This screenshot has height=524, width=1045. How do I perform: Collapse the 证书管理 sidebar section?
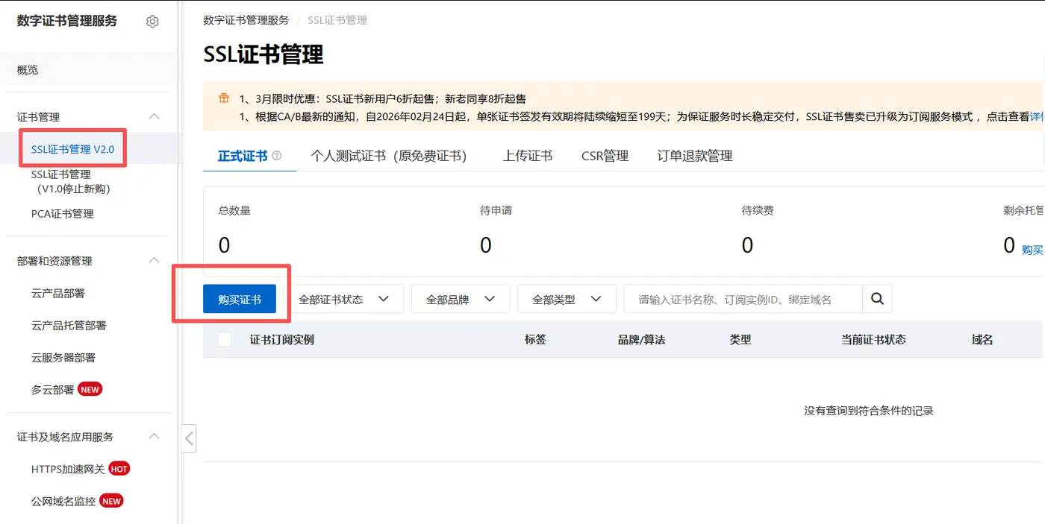coord(154,116)
